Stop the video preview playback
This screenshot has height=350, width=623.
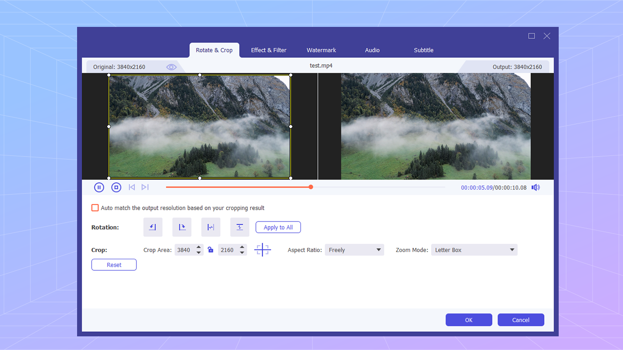coord(116,187)
